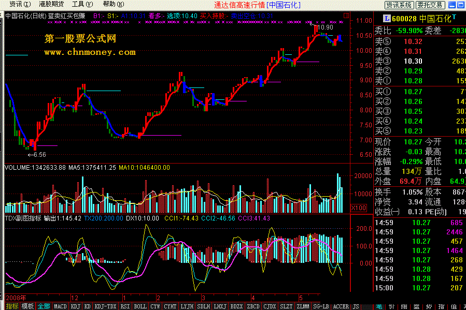Open the 工具(V) menu

click(x=82, y=4)
